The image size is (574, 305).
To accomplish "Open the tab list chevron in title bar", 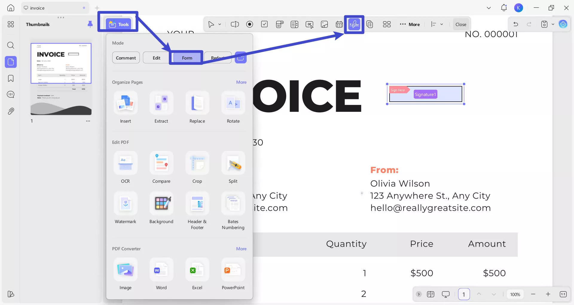I will coord(489,8).
